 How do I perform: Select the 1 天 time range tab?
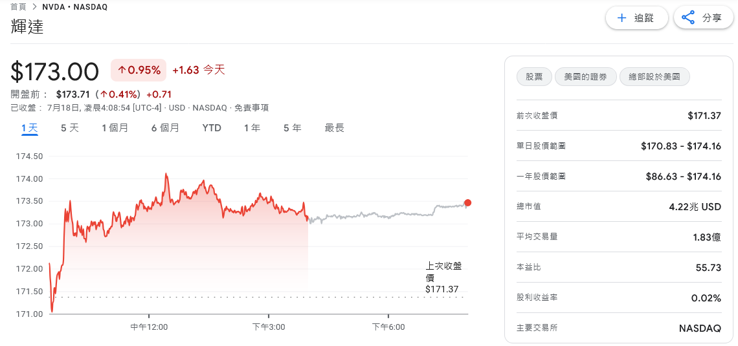click(30, 128)
